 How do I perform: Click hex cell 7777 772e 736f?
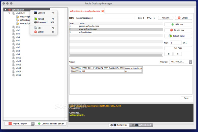(x=103, y=68)
